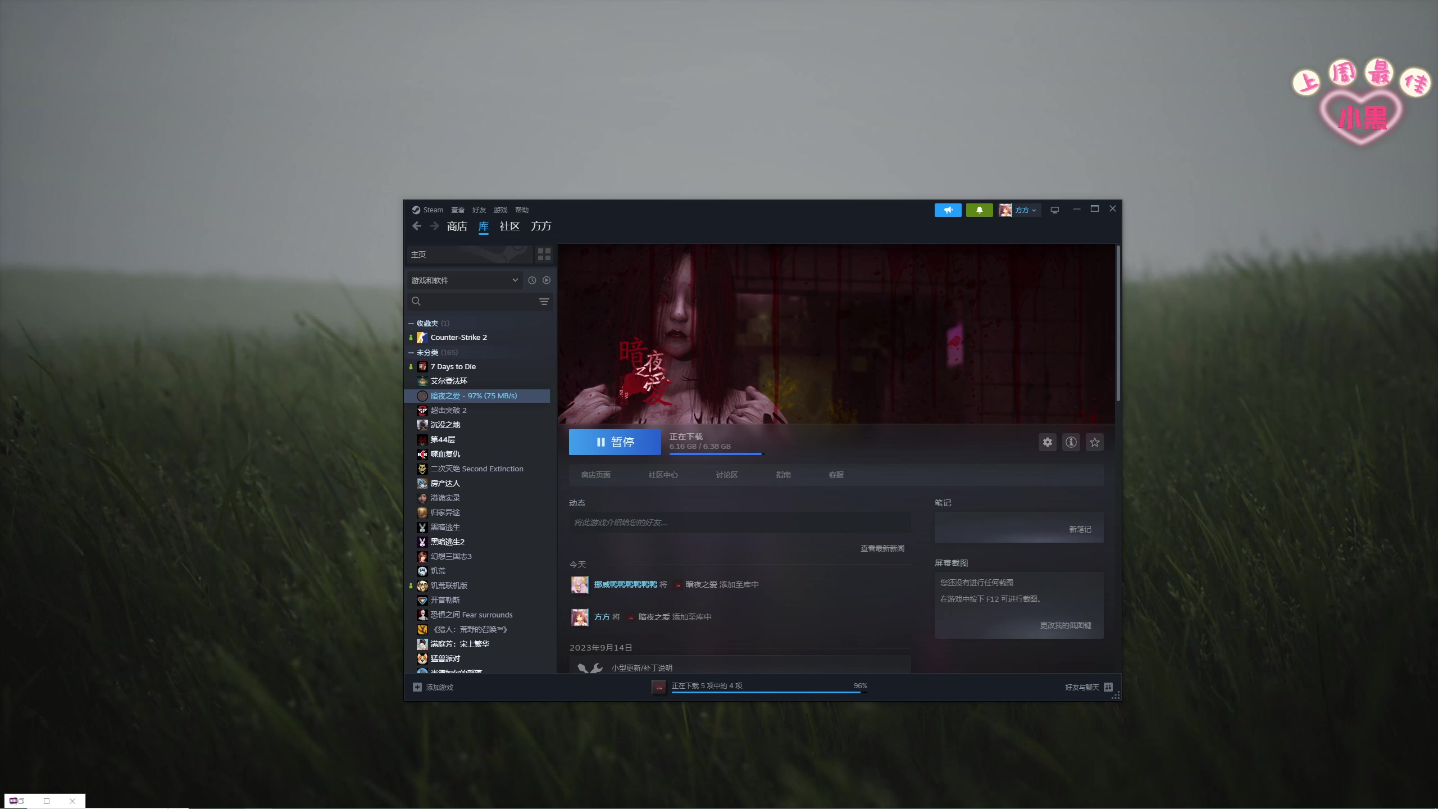Expand the 游戏和软件 filter dropdown
Viewport: 1438px width, 809px height.
tap(465, 280)
